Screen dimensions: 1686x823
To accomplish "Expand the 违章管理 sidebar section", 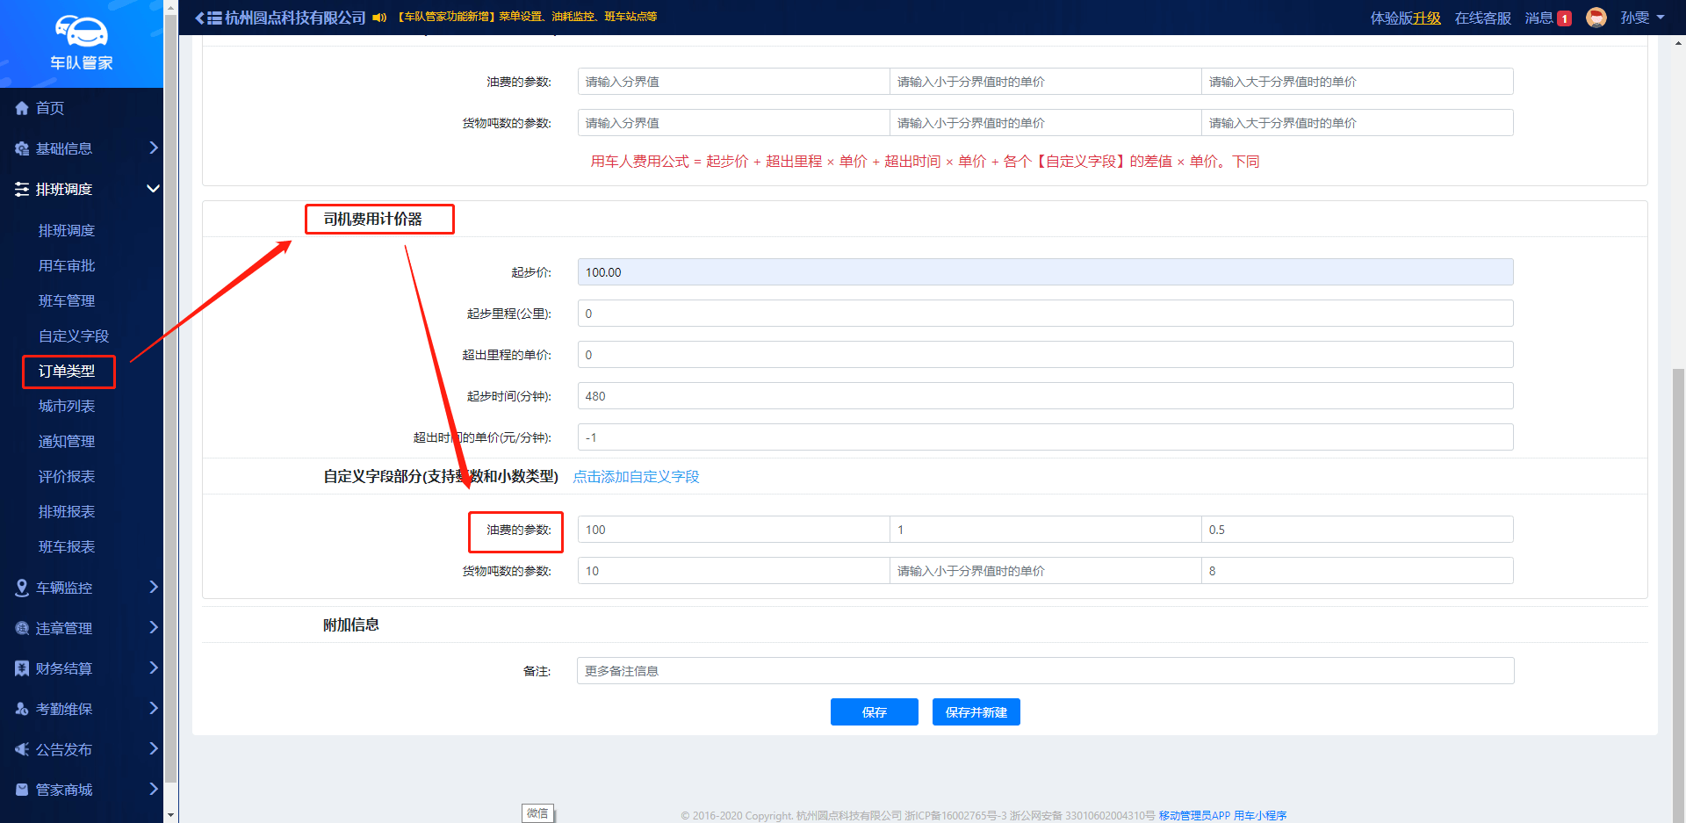I will tap(153, 627).
